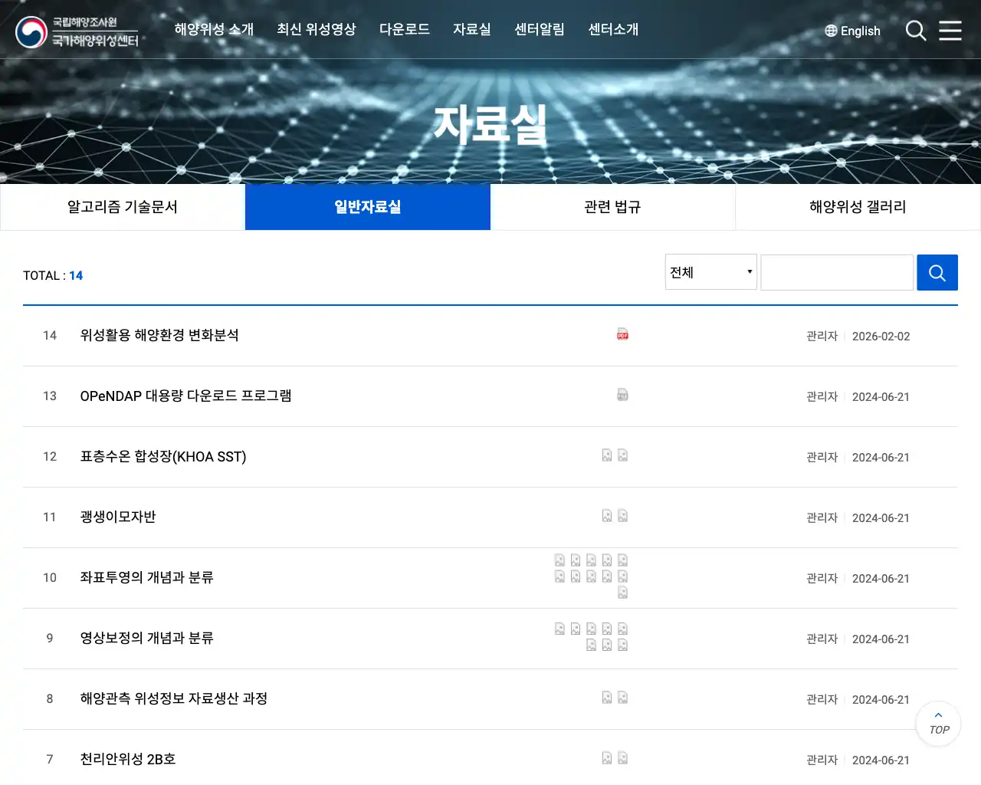Open the header search magnifier icon

click(915, 31)
